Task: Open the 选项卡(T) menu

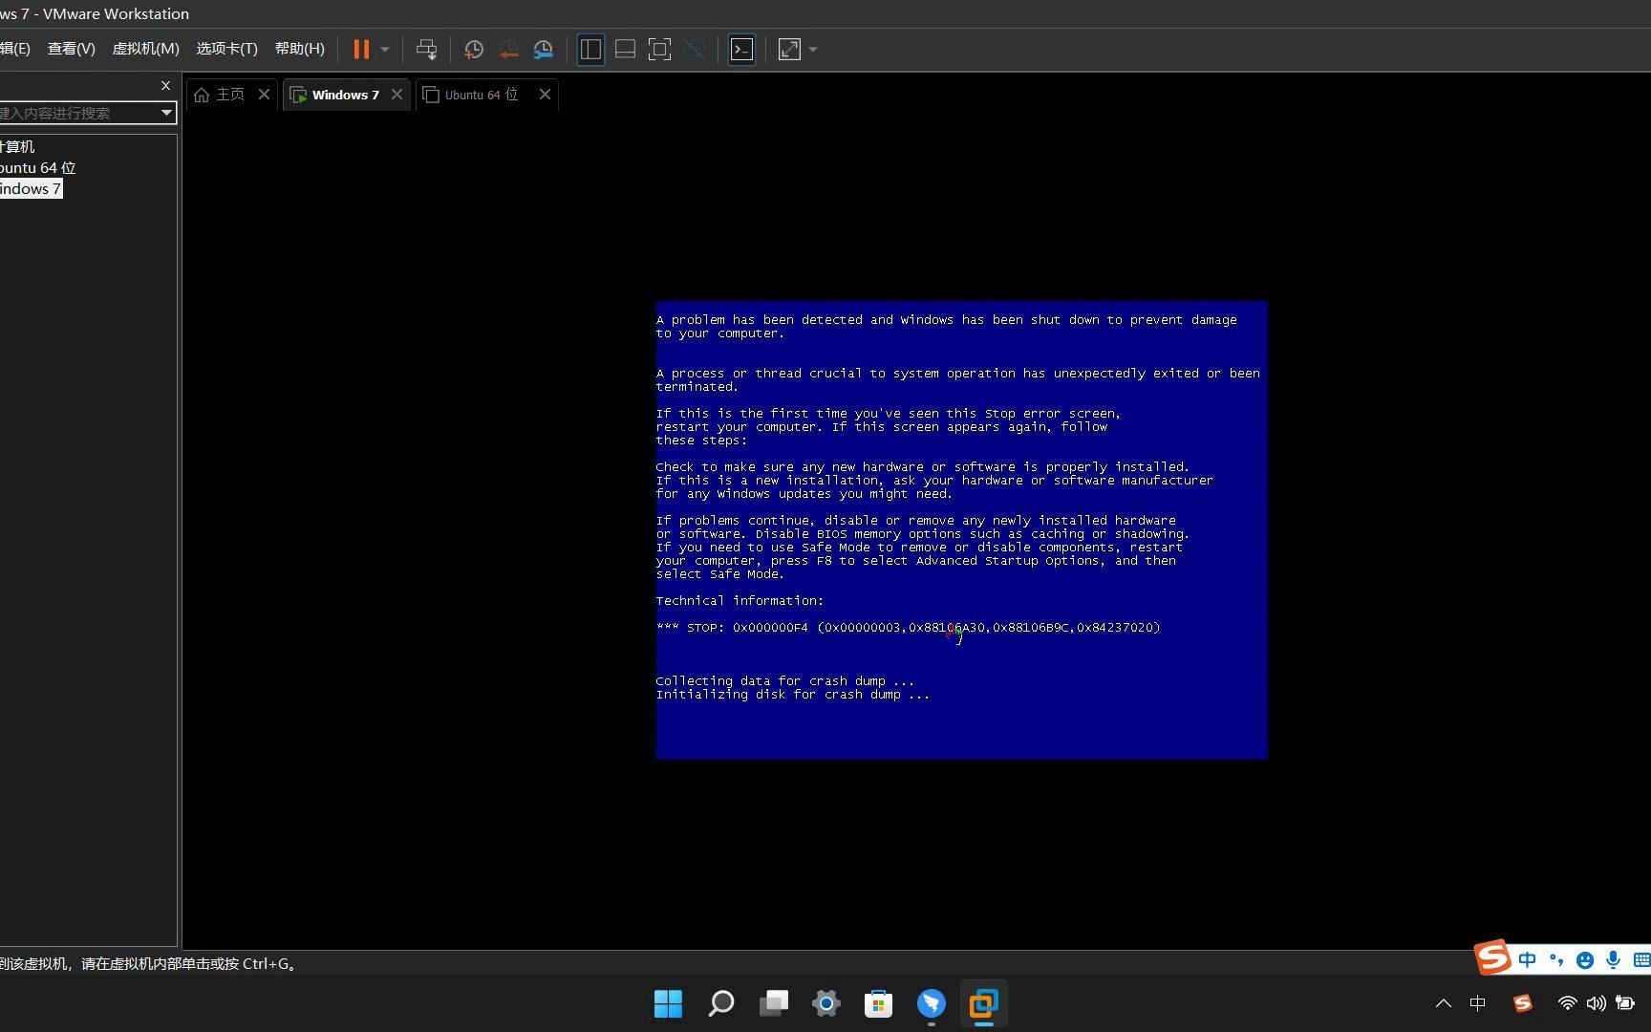Action: tap(226, 49)
